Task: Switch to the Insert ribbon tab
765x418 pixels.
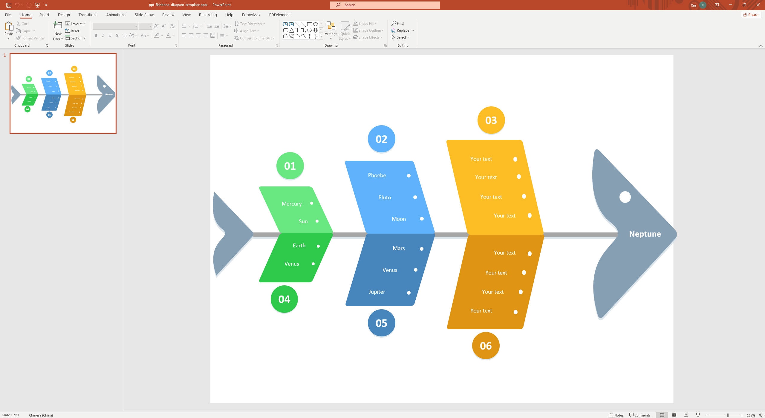Action: point(44,15)
